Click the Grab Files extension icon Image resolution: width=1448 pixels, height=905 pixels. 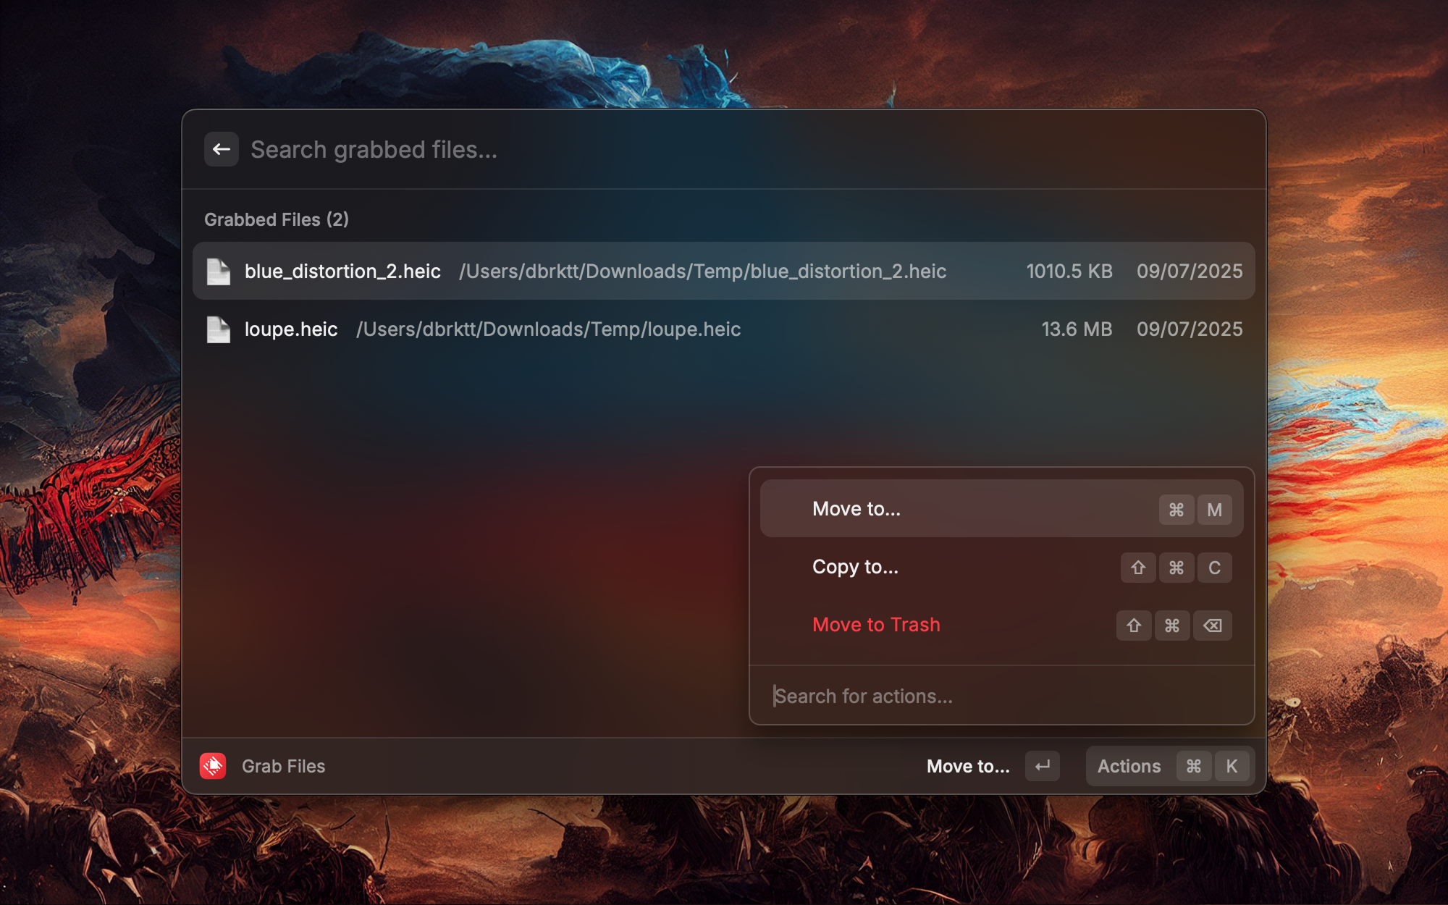[213, 766]
